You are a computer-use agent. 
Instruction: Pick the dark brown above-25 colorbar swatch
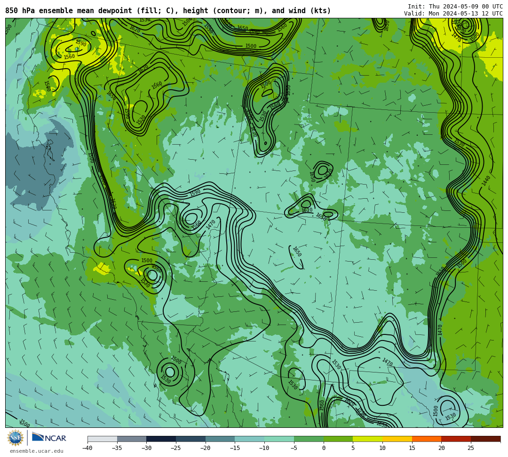485,439
